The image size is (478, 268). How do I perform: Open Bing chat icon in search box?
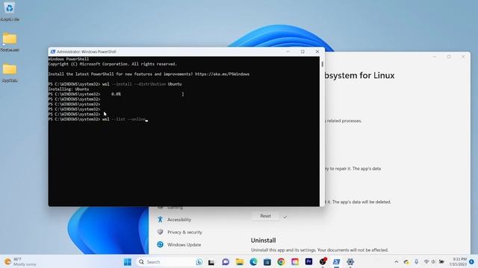click(x=199, y=261)
